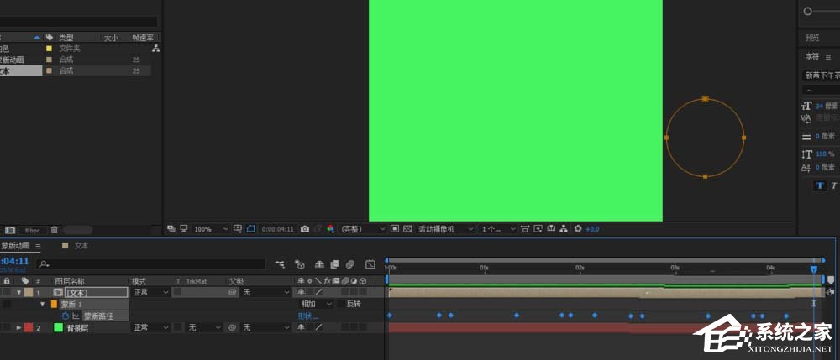Switch to the 文本 timeline tab
The image size is (840, 360).
[x=81, y=246]
